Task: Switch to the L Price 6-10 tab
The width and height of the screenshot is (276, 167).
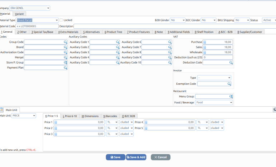Action: tap(70, 116)
